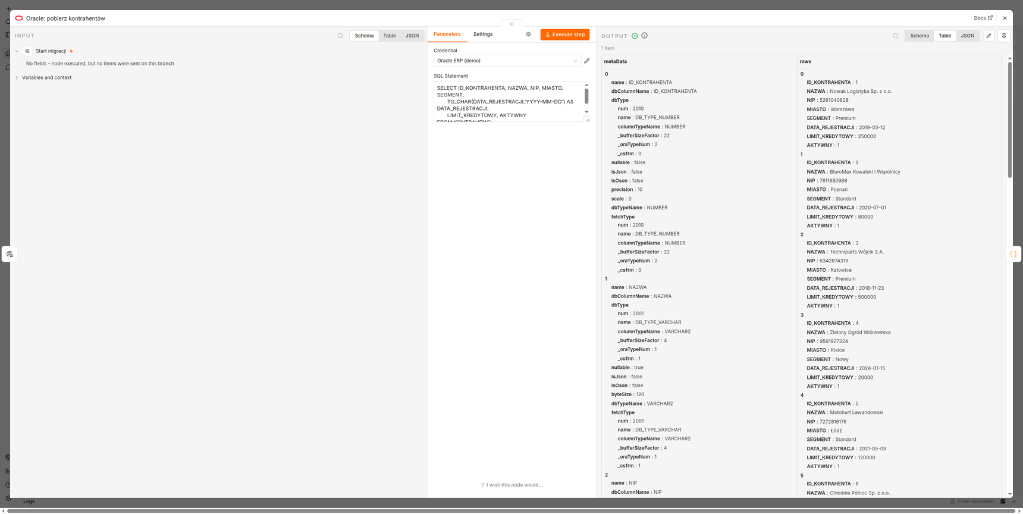The image size is (1023, 514).
Task: Pin the output data
Action: pos(1004,36)
